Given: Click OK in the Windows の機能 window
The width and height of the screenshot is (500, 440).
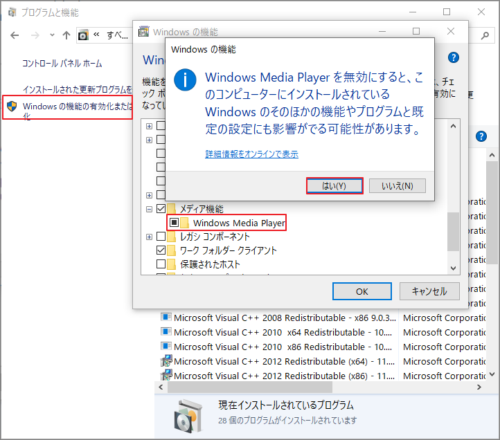Looking at the screenshot, I should coord(362,291).
